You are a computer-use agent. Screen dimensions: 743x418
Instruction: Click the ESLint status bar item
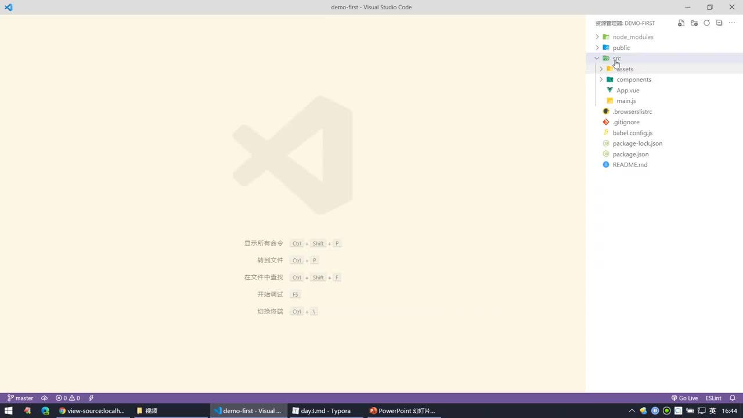tap(713, 398)
